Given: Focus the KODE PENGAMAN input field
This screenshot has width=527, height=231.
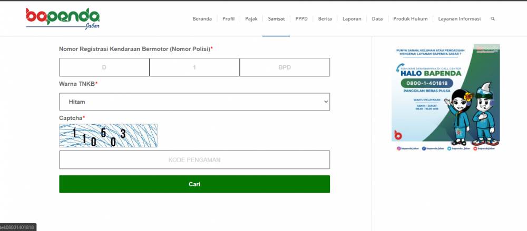Looking at the screenshot, I should pos(194,160).
